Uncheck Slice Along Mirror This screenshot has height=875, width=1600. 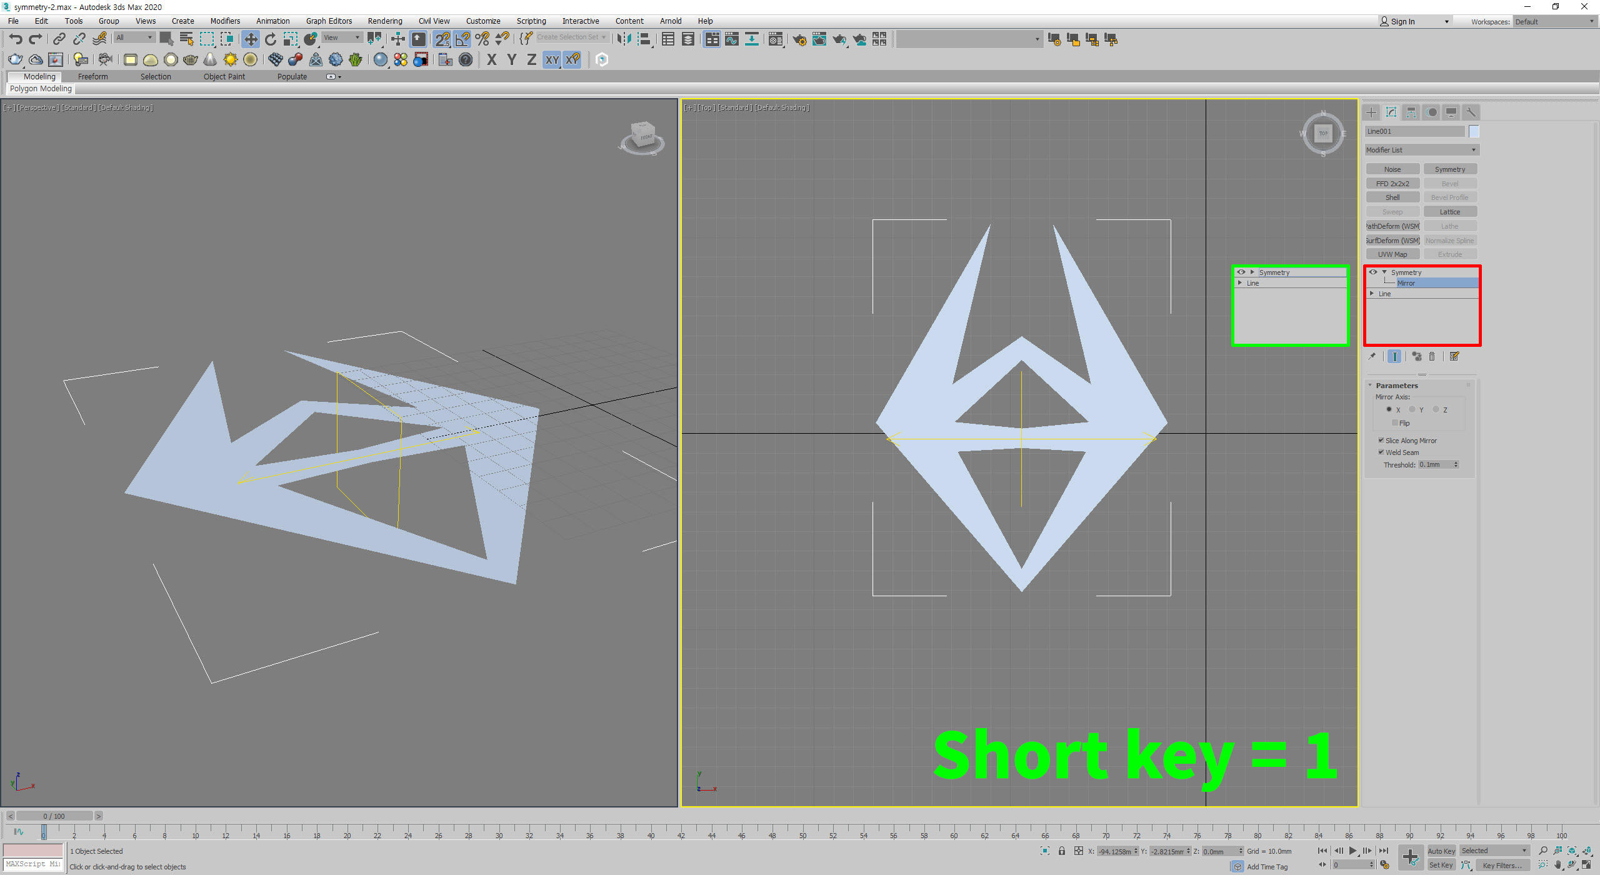(1381, 441)
